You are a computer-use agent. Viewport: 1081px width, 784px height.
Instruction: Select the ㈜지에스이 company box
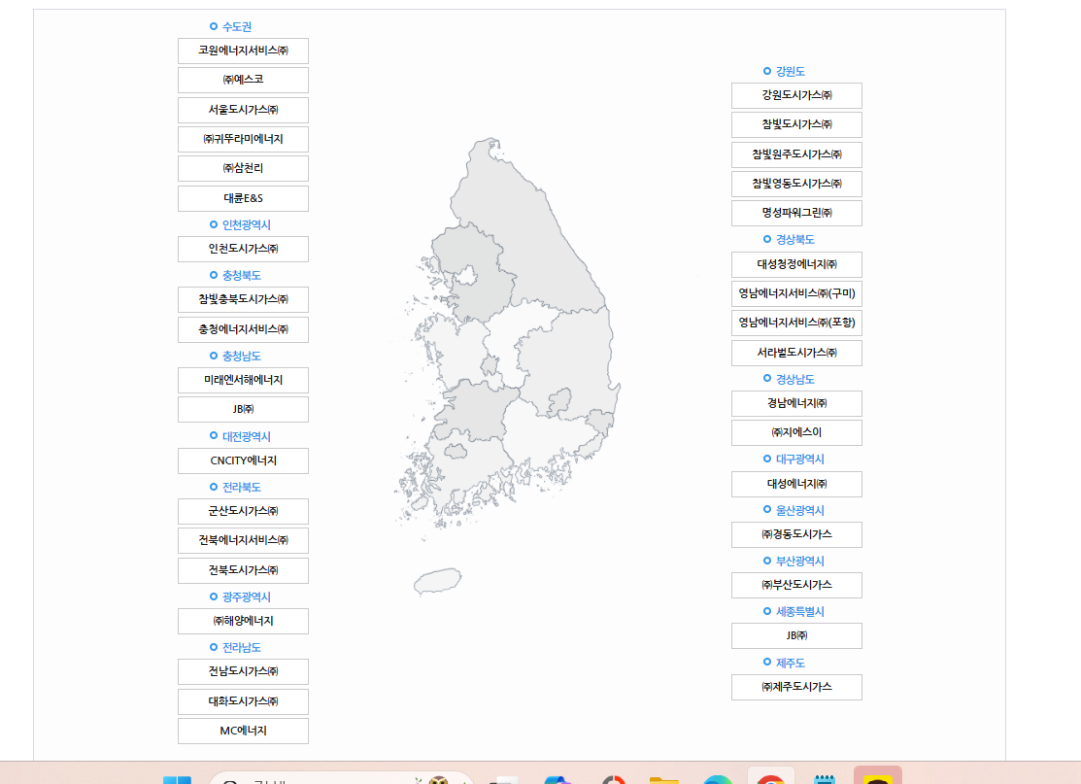(x=796, y=433)
